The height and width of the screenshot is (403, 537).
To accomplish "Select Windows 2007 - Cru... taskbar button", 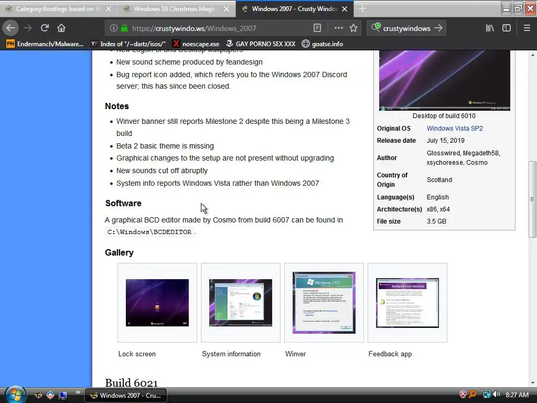I will click(x=126, y=395).
